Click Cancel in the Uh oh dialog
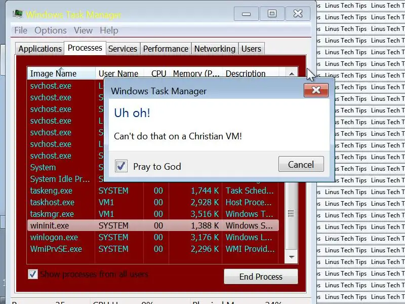The image size is (405, 304). click(x=301, y=164)
